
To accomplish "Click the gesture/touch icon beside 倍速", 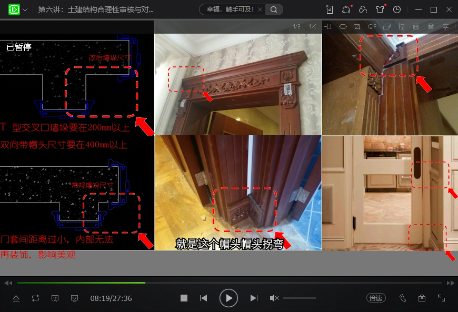I will tap(403, 298).
